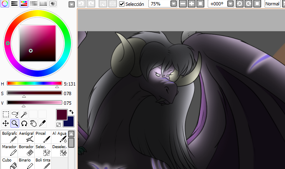
Task: Click the V value slider bar
Action: (x=34, y=103)
